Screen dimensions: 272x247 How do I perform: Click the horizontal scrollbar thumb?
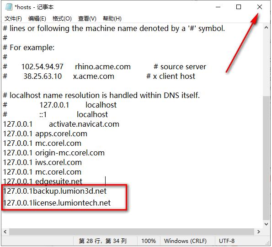coord(132,232)
